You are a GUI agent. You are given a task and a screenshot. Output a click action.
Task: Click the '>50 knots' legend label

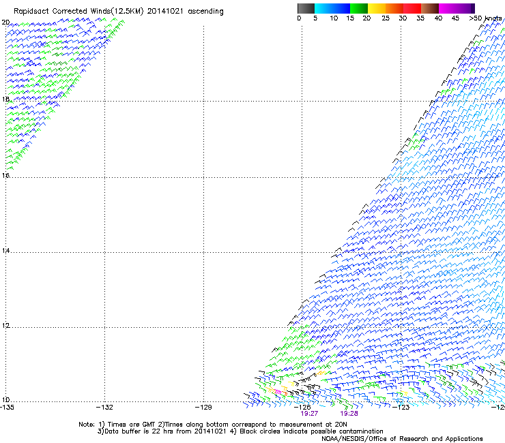[x=485, y=18]
